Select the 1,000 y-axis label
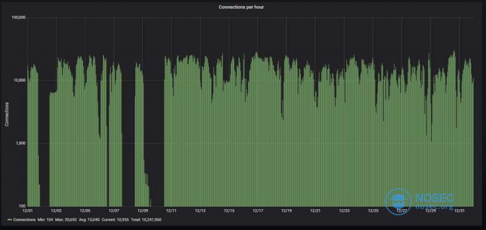The width and height of the screenshot is (486, 230). (x=20, y=144)
